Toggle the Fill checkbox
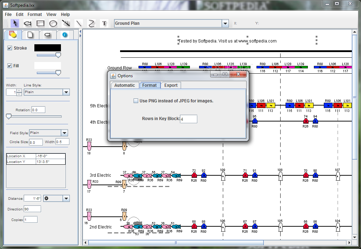 (x=10, y=66)
